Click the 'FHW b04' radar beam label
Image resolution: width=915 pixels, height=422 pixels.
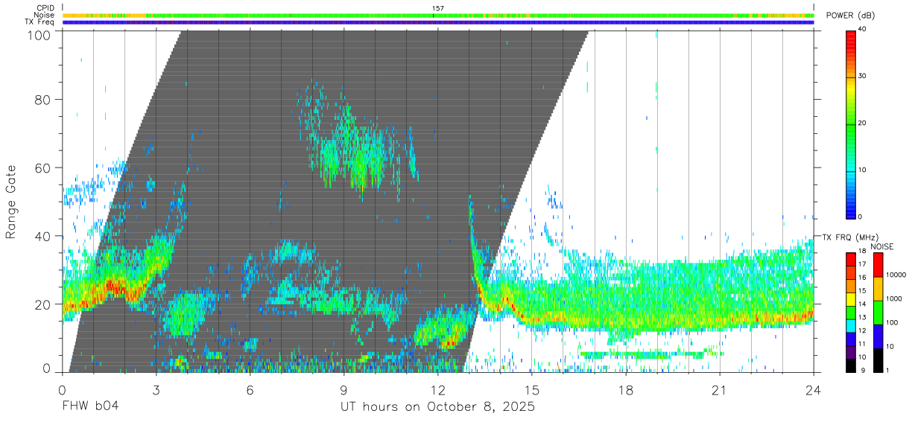[x=89, y=407]
